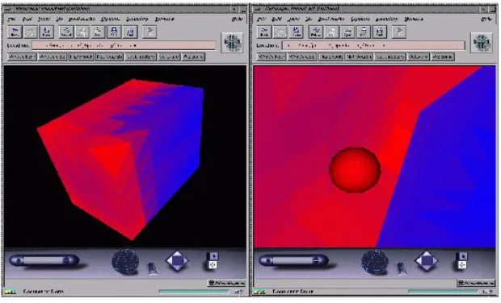Image resolution: width=501 pixels, height=303 pixels.
Task: Go to Home page in the right window
Action: pyautogui.click(x=297, y=32)
